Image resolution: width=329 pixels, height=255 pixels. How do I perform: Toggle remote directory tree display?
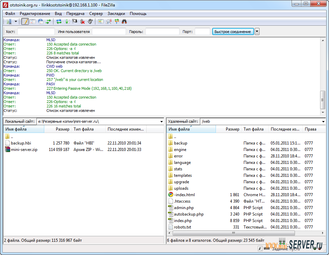41,21
